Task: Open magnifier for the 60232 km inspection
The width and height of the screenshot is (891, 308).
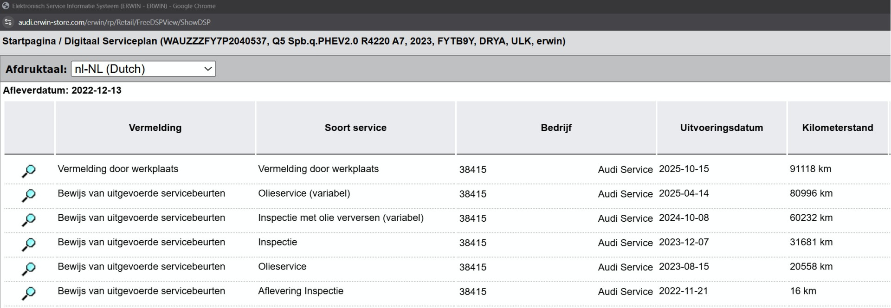Action: point(29,220)
